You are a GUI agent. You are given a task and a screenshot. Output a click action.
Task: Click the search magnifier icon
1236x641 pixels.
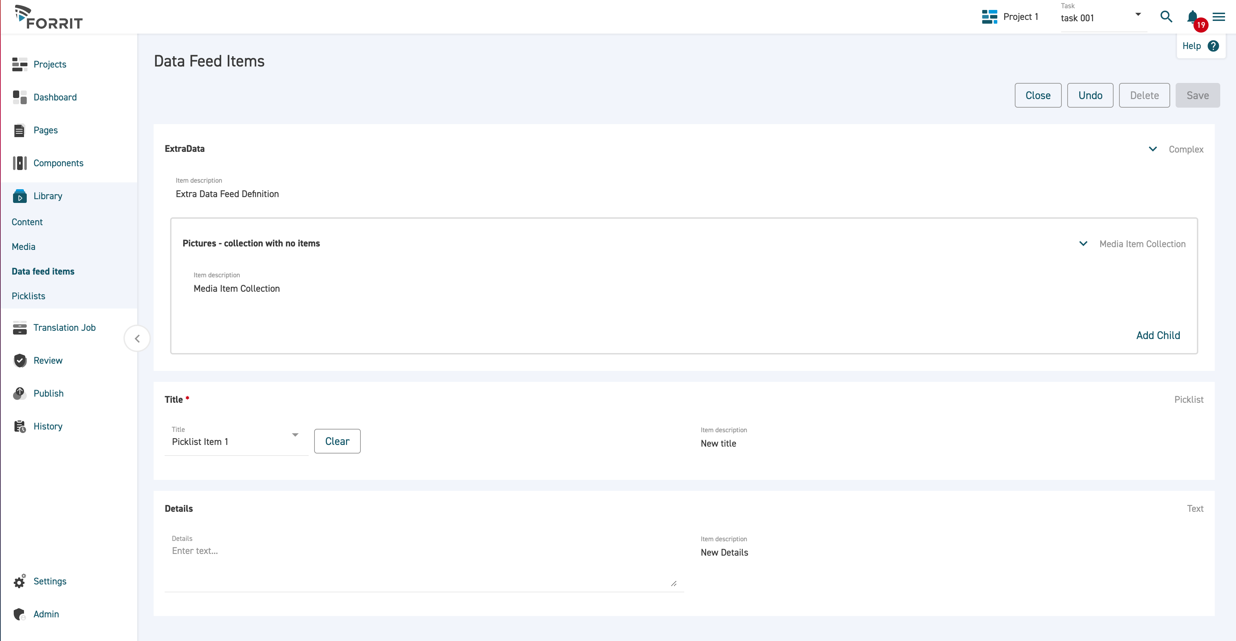click(x=1166, y=17)
